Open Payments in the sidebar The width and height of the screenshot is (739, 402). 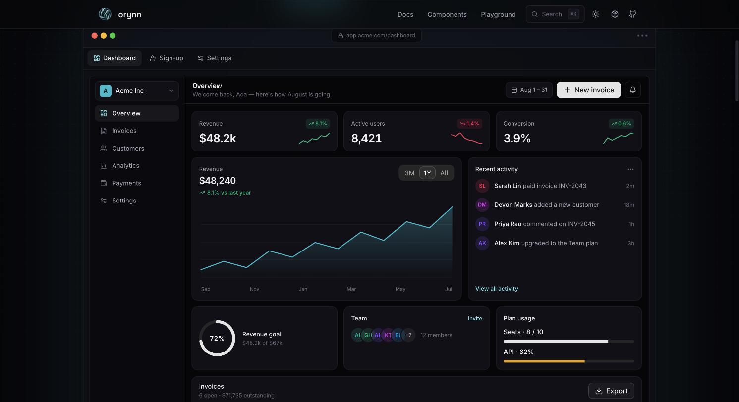tap(137, 183)
